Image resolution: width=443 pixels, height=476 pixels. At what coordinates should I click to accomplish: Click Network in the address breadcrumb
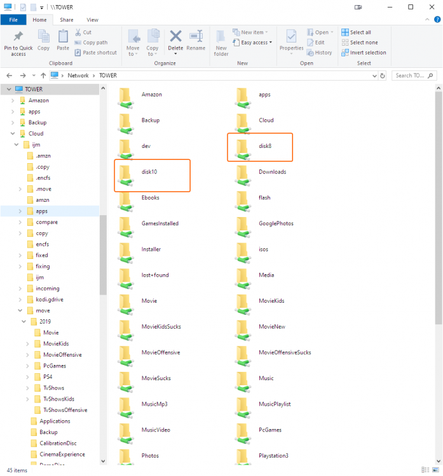click(x=78, y=76)
